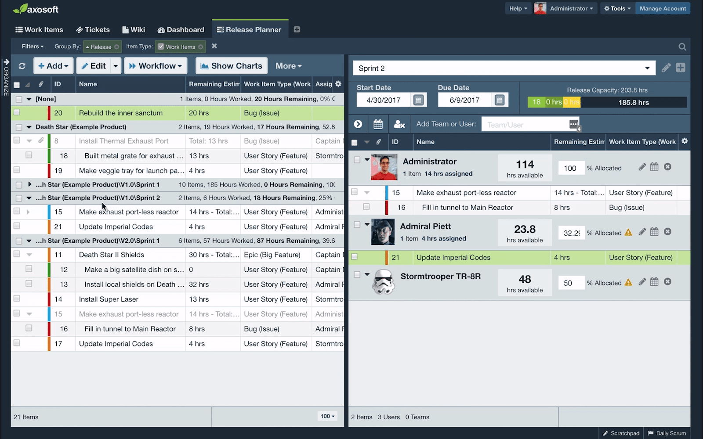Open Scratchpad from the bottom bar
The width and height of the screenshot is (703, 439).
(x=621, y=433)
